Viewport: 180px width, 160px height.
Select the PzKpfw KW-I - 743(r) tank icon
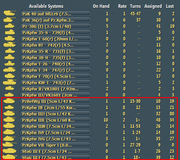[10, 82]
